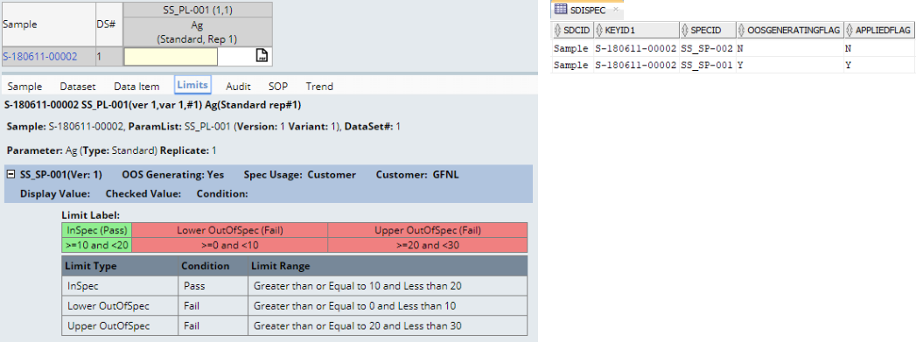Select the Limits tab
Viewport: 916px width, 342px height.
192,85
